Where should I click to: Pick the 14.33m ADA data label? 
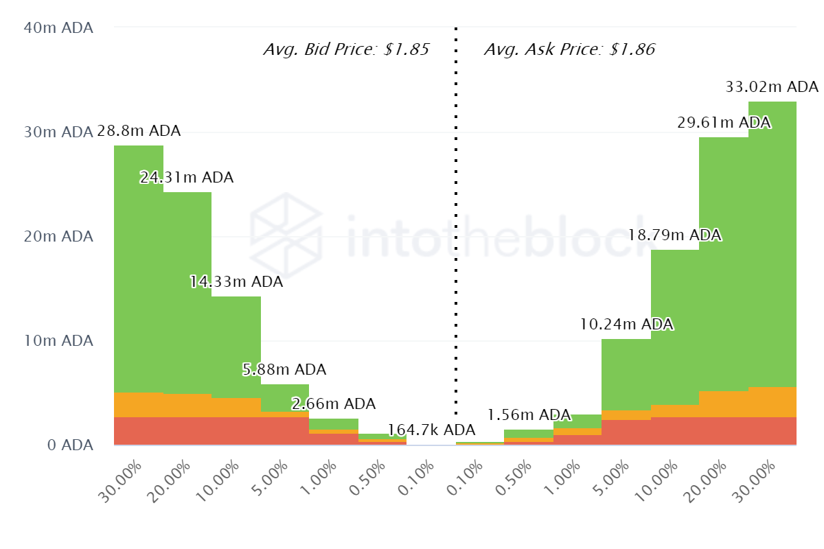tap(236, 281)
